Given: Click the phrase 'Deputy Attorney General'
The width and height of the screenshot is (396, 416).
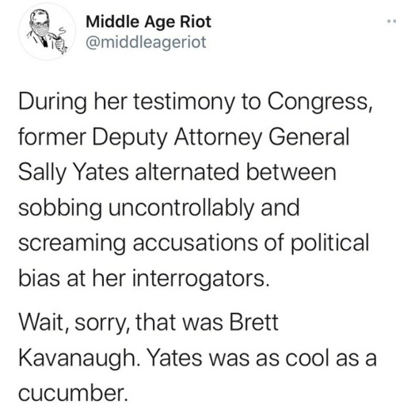Looking at the screenshot, I should [x=221, y=137].
